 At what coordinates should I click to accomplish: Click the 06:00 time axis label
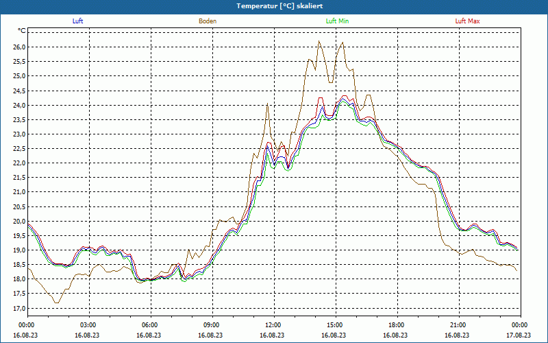click(x=151, y=325)
